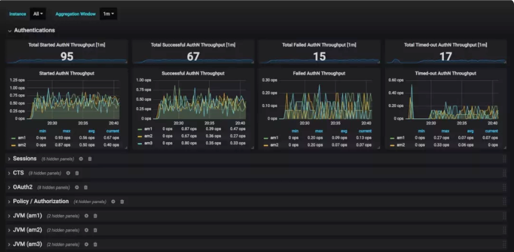Screen dimensions: 514x252
Task: Open settings gear for JVM (am2) row
Action: coord(86,230)
